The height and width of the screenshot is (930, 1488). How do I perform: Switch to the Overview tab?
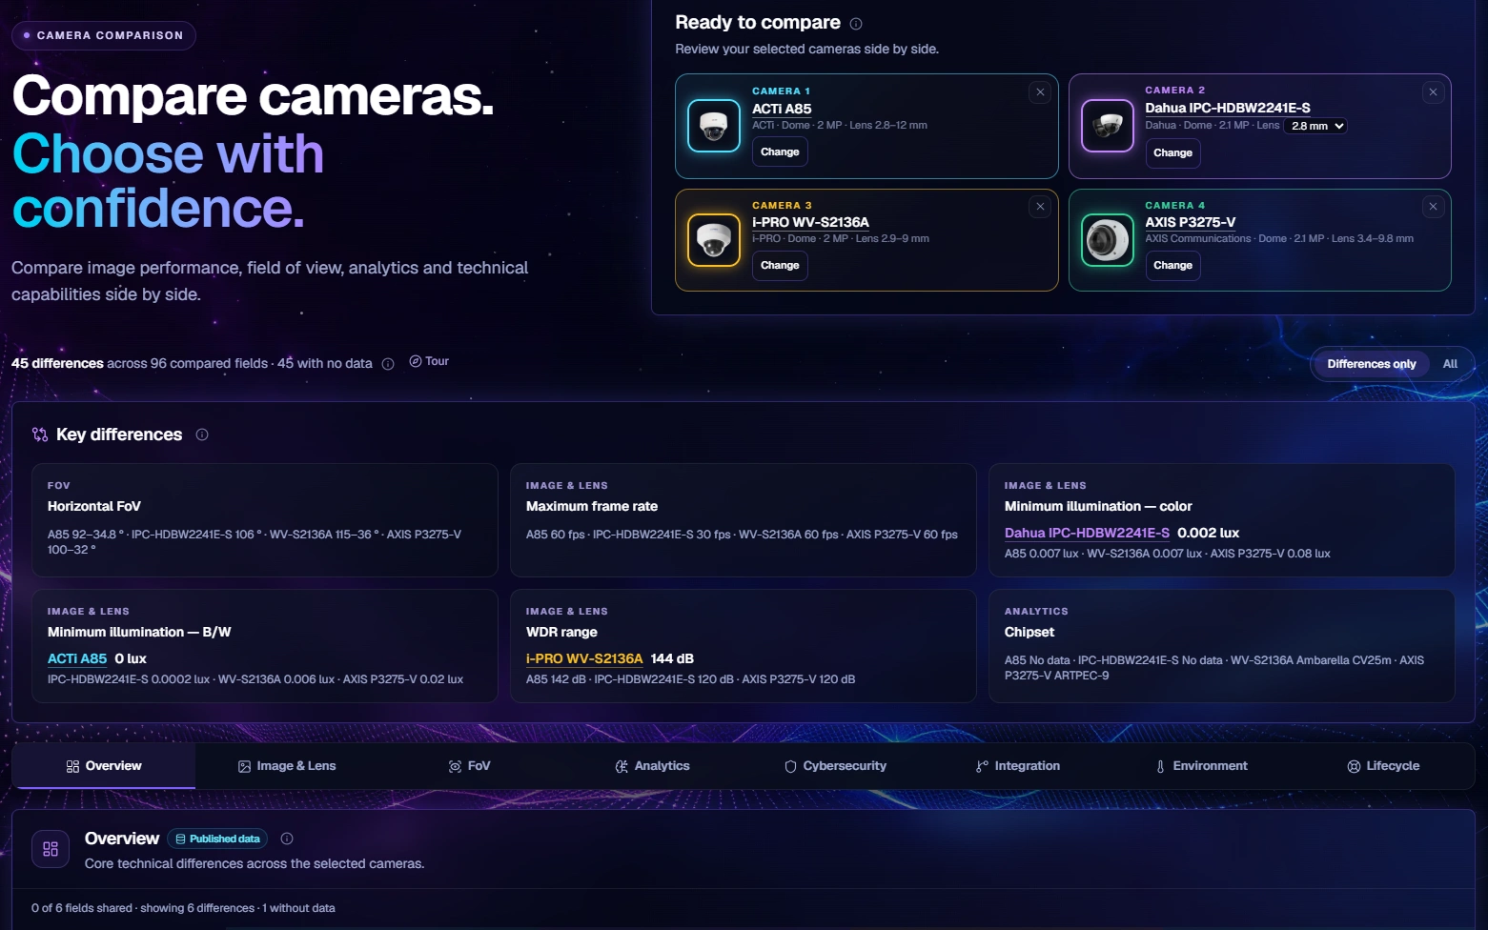point(104,766)
